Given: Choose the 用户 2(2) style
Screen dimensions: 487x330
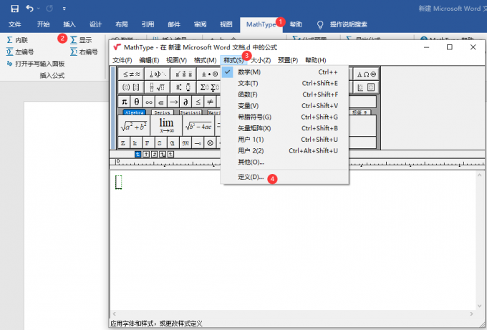Looking at the screenshot, I should 284,150.
